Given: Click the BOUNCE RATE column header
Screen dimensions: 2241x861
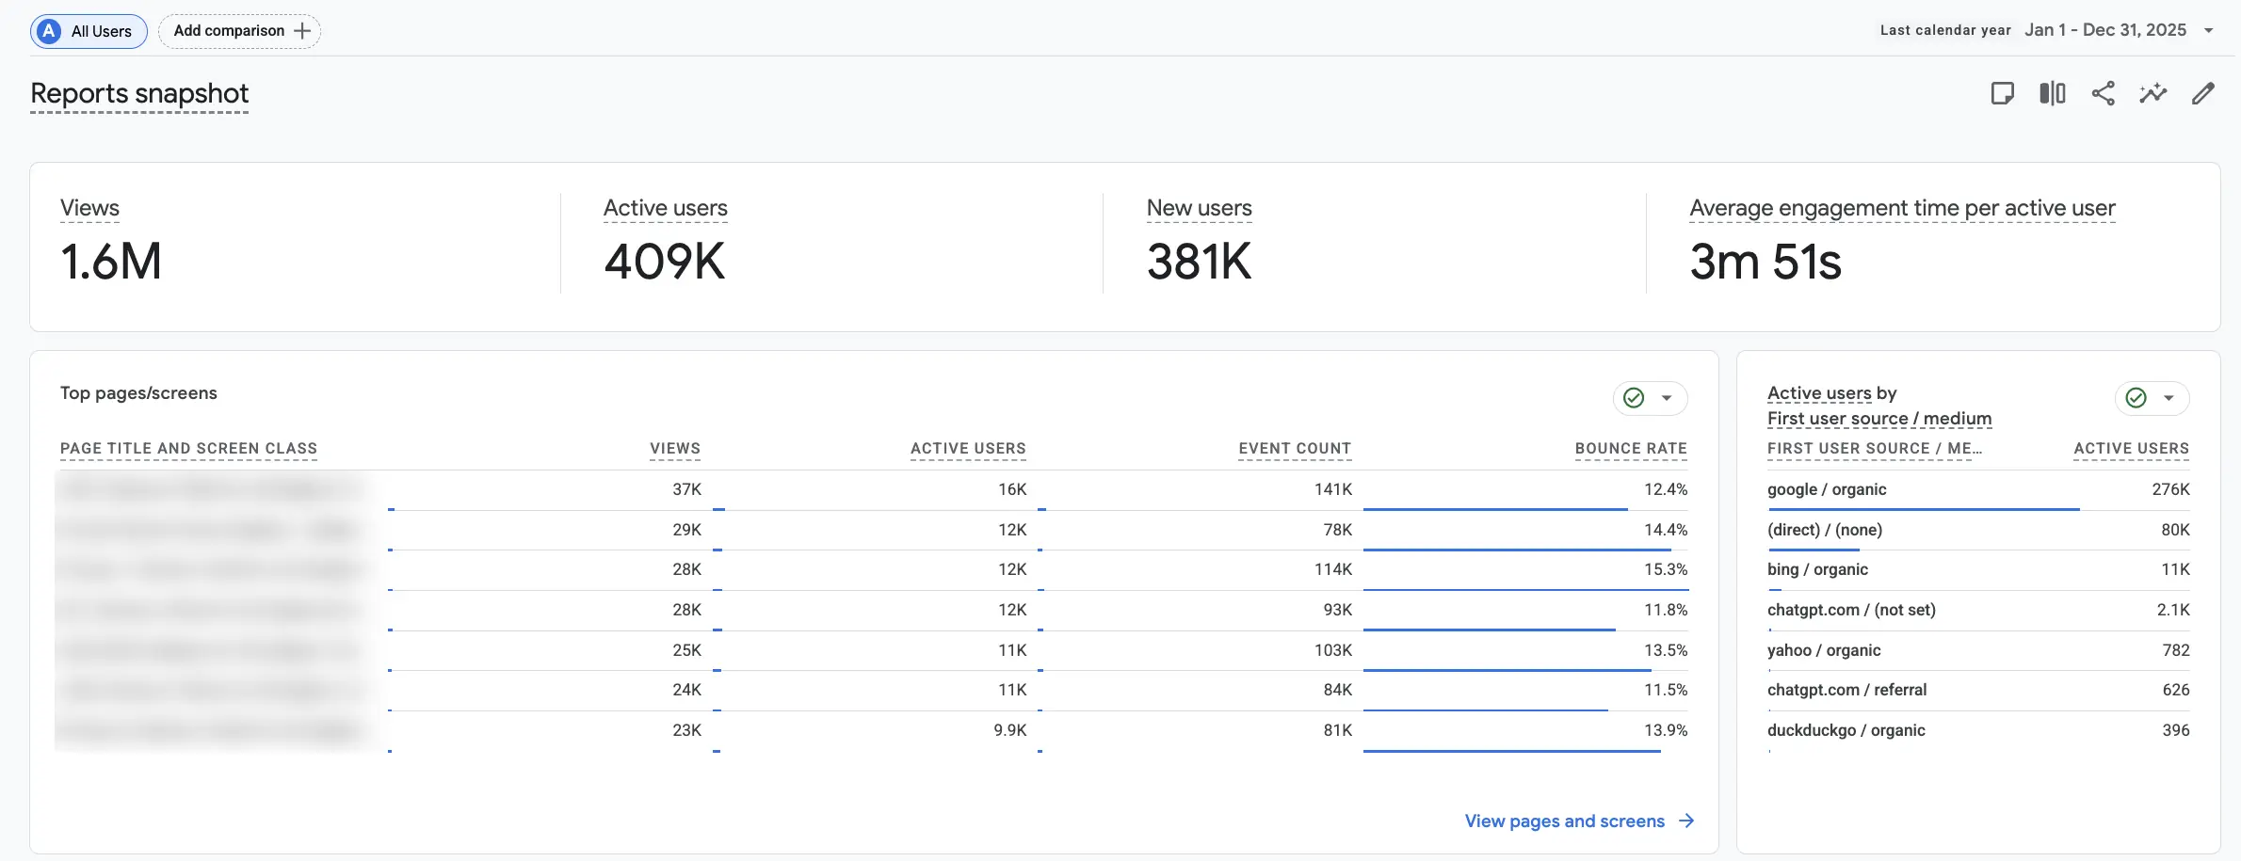Looking at the screenshot, I should tap(1631, 449).
